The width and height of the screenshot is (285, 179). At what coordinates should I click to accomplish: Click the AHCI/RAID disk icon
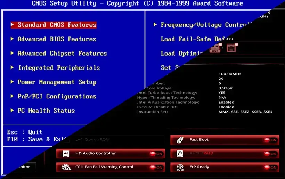180,154
